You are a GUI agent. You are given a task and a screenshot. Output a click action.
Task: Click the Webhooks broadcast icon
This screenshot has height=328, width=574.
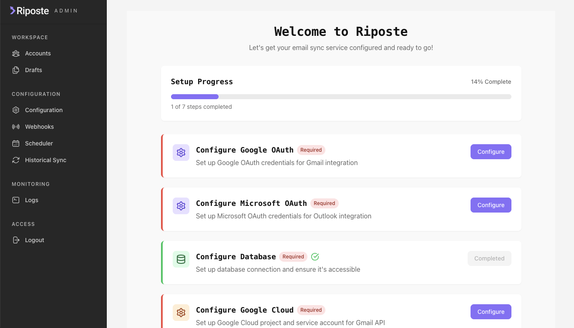click(16, 127)
